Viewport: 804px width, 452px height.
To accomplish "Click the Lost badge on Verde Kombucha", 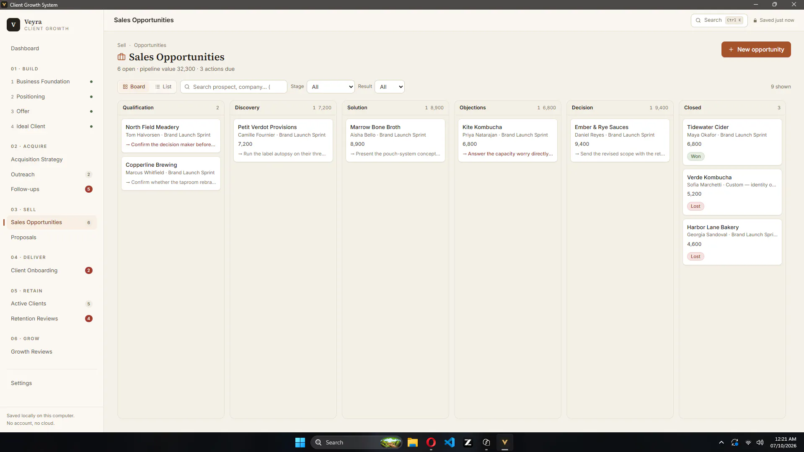I will tap(695, 207).
